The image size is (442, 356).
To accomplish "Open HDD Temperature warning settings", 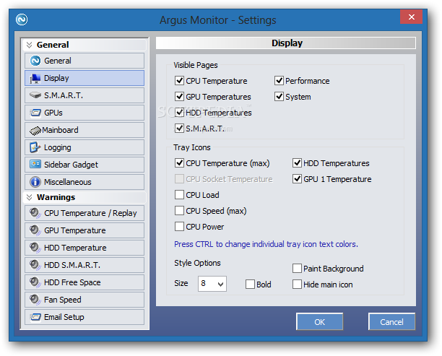I will (84, 248).
